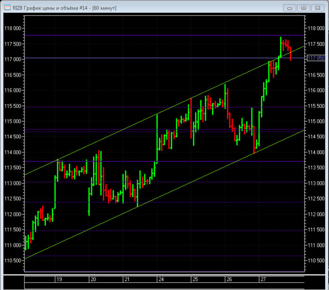Screen dimensions: 329x290
Task: Click 111 000 on left price axis
Action: point(13,245)
